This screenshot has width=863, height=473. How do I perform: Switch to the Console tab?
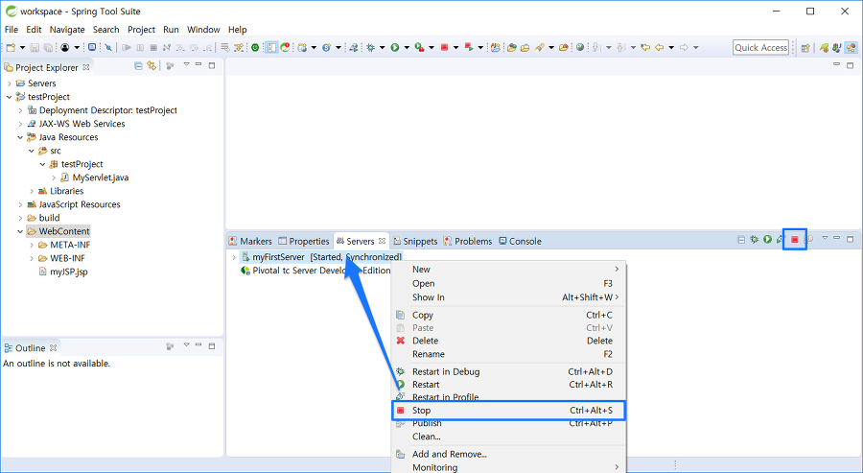tap(520, 241)
